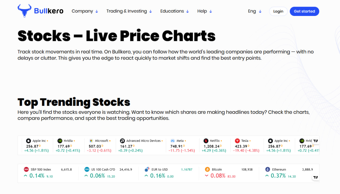This screenshot has width=340, height=194.
Task: Expand the Company dropdown menu
Action: click(x=85, y=11)
